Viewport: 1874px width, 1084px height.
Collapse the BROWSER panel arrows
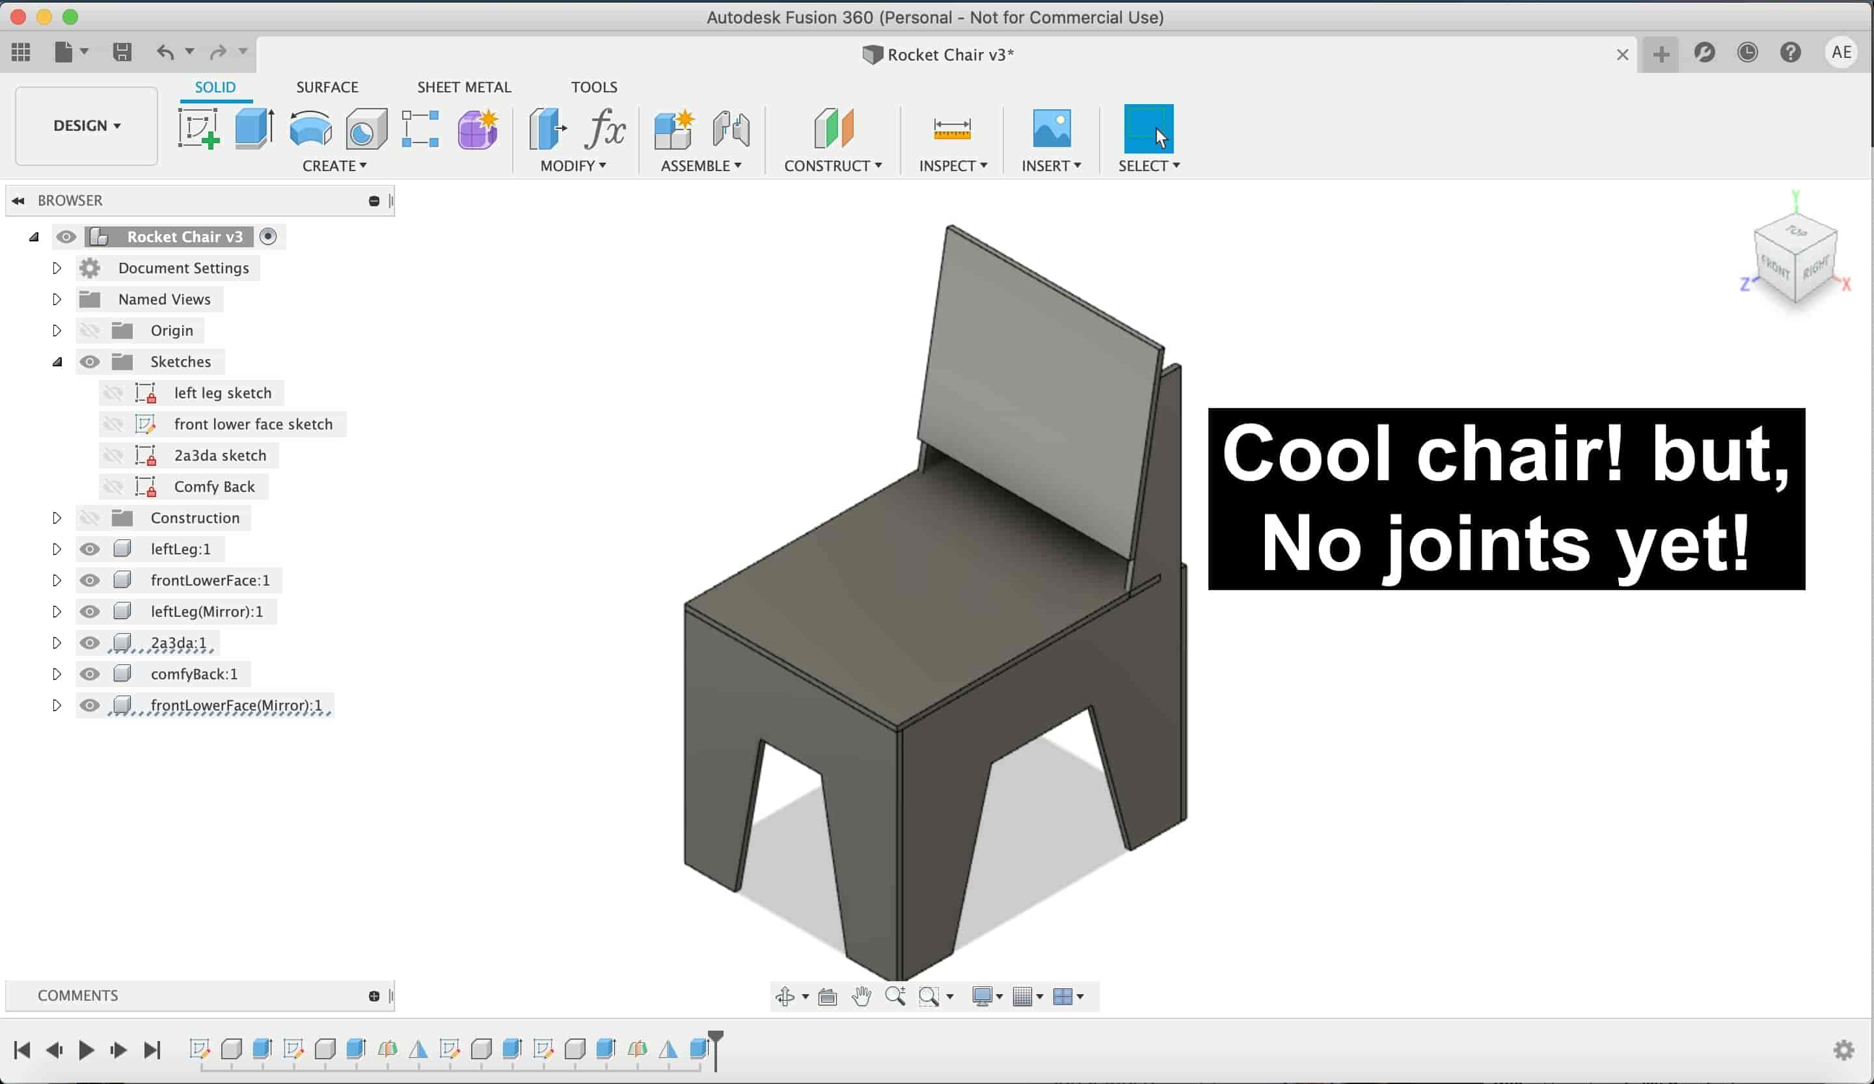point(19,201)
